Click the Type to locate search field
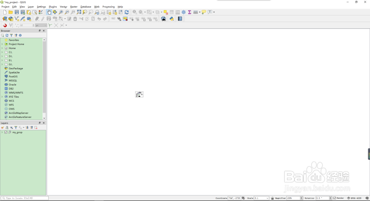The width and height of the screenshot is (370, 201). 24,198
